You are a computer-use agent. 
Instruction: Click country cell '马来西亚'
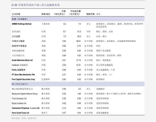46,24
